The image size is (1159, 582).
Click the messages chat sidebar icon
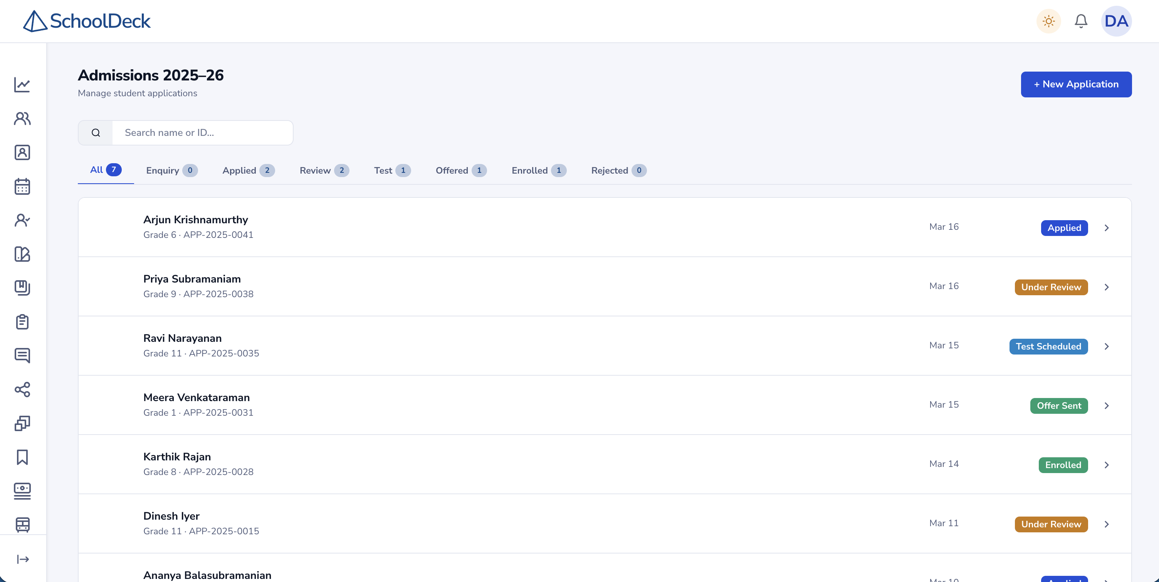pyautogui.click(x=22, y=356)
